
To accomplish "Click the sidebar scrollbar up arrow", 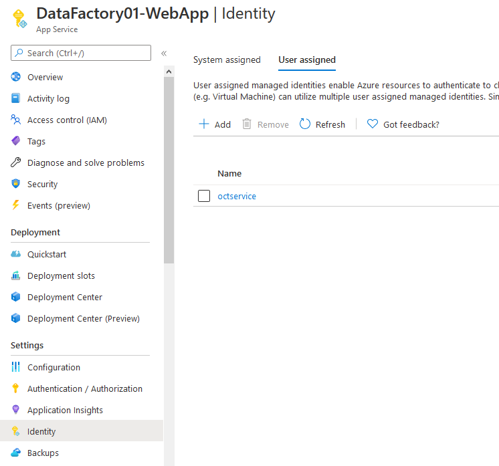I will (x=169, y=72).
